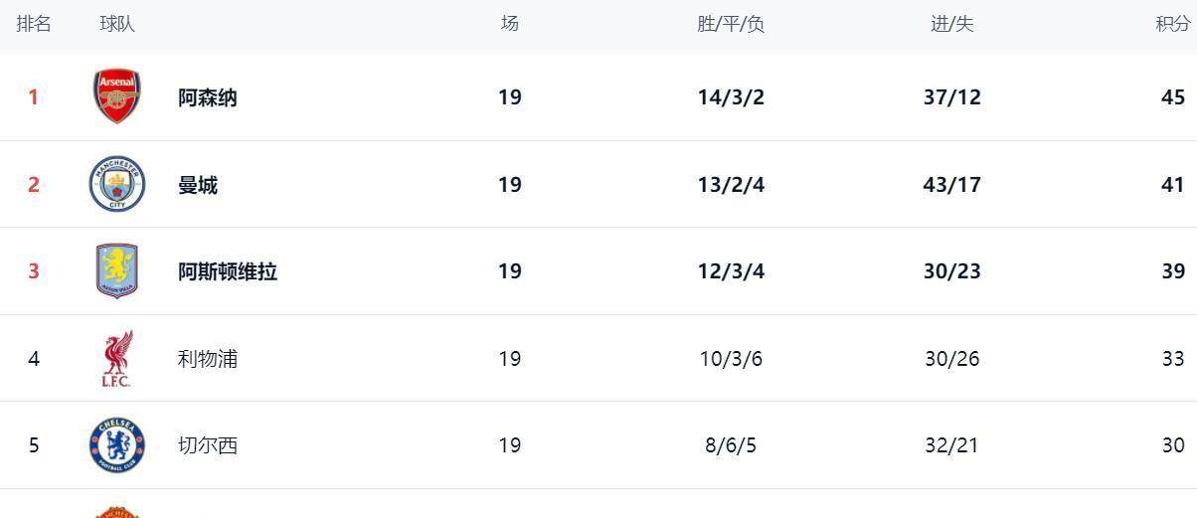Open the 阿森纳 team link
Screen dimensions: 1197x518
[x=208, y=97]
